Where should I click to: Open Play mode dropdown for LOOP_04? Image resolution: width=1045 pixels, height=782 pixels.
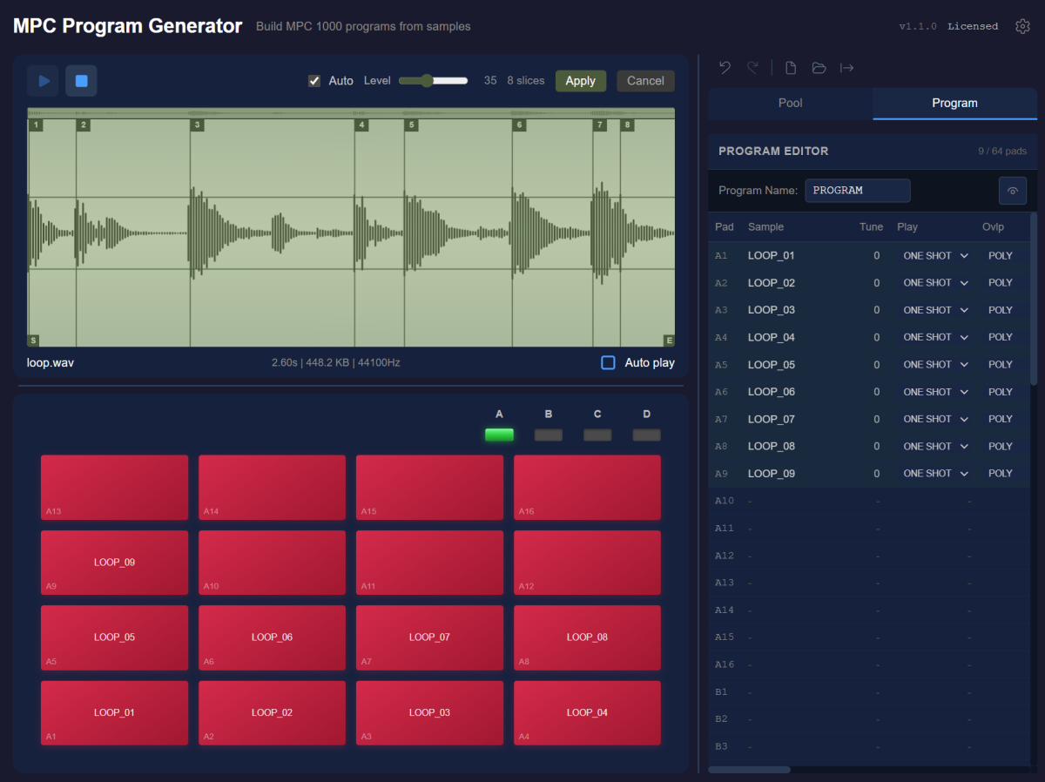coord(935,337)
